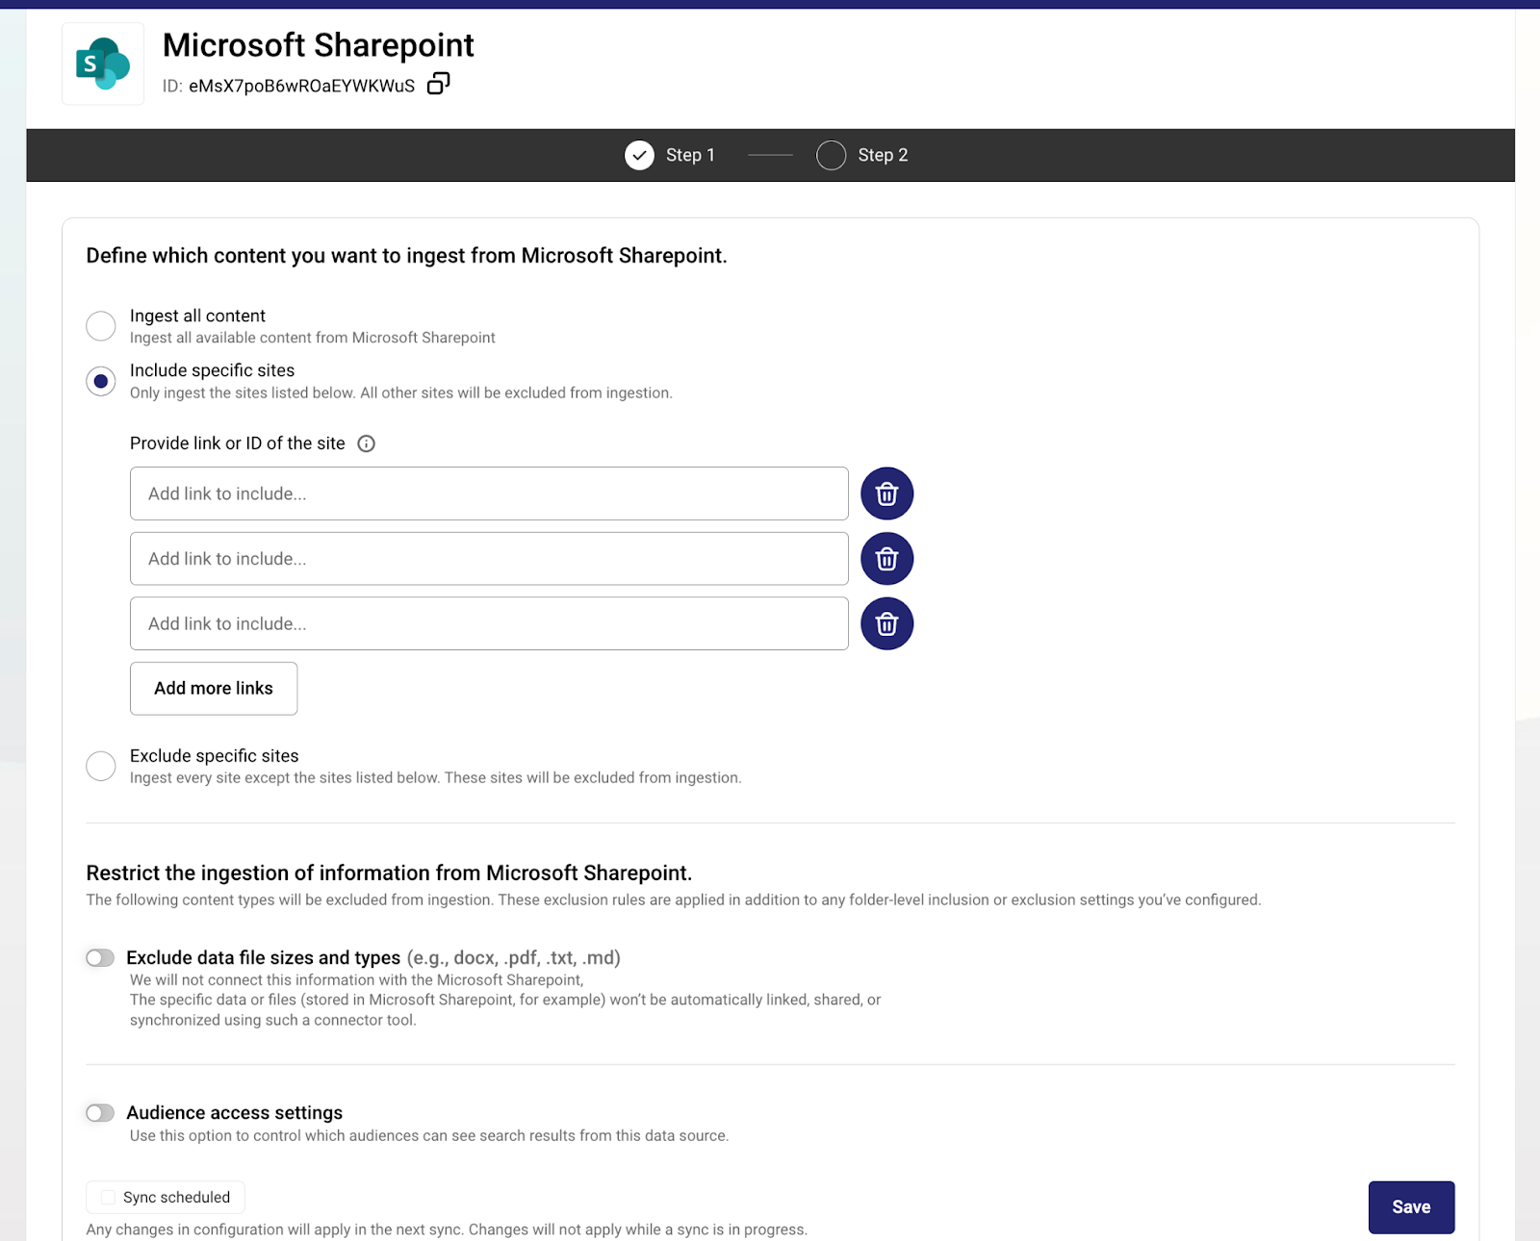Click the Add more links button

pyautogui.click(x=214, y=689)
